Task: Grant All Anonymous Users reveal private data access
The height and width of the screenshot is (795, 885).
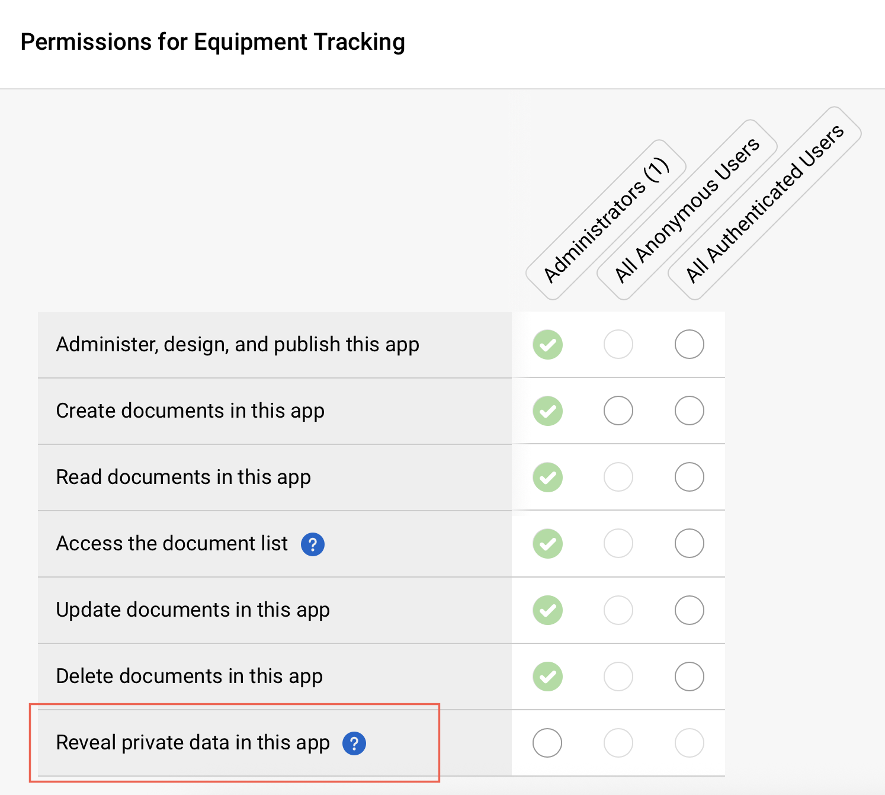Action: [618, 743]
